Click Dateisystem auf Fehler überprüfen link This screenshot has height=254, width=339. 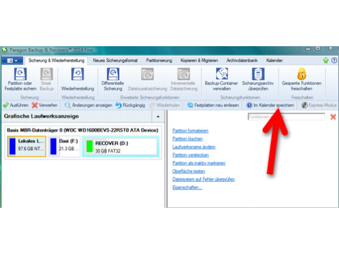pyautogui.click(x=203, y=179)
